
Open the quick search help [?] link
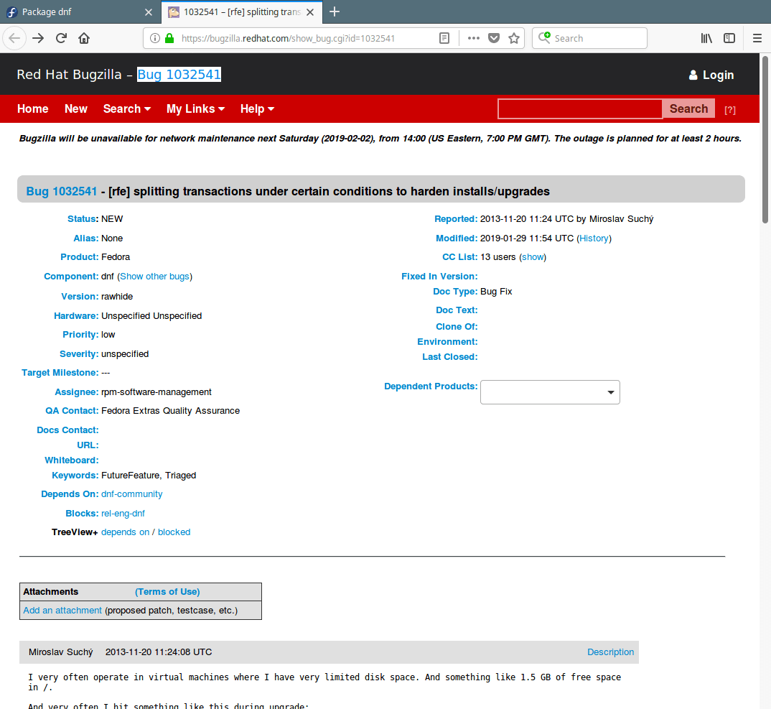tap(729, 110)
